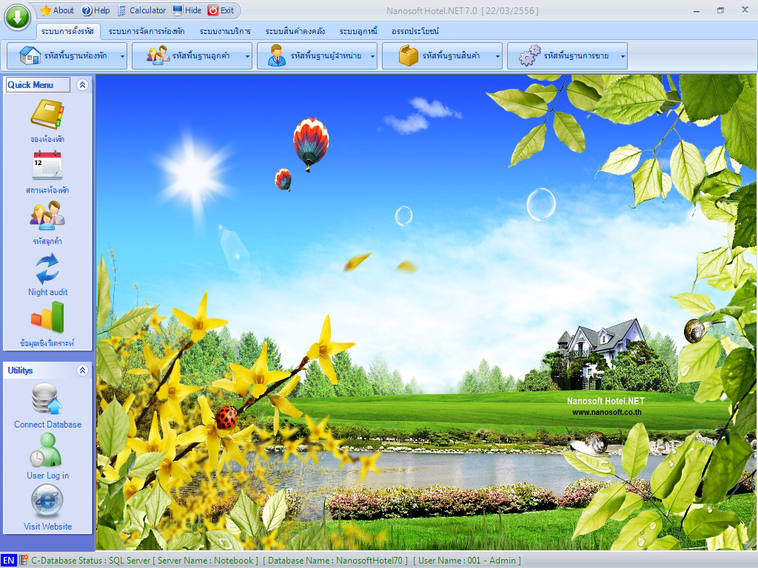Select the ระบบสินค้าคงคลัง tab
This screenshot has width=758, height=568.
(x=295, y=32)
